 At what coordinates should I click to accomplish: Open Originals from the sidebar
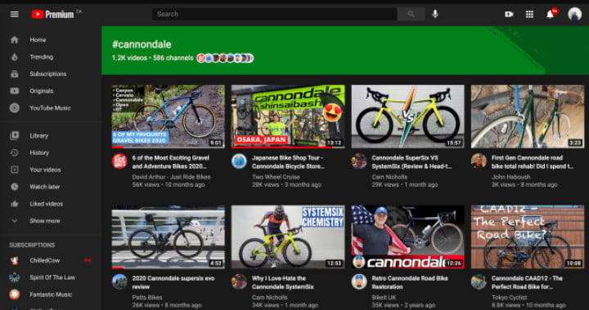(x=51, y=91)
